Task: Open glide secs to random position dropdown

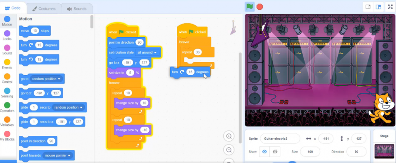Action: click(68, 107)
